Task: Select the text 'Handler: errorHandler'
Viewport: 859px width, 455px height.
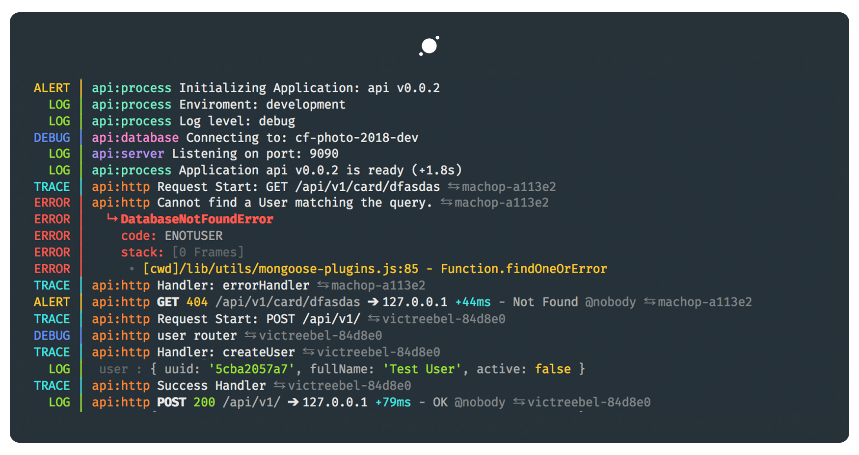Action: click(233, 285)
